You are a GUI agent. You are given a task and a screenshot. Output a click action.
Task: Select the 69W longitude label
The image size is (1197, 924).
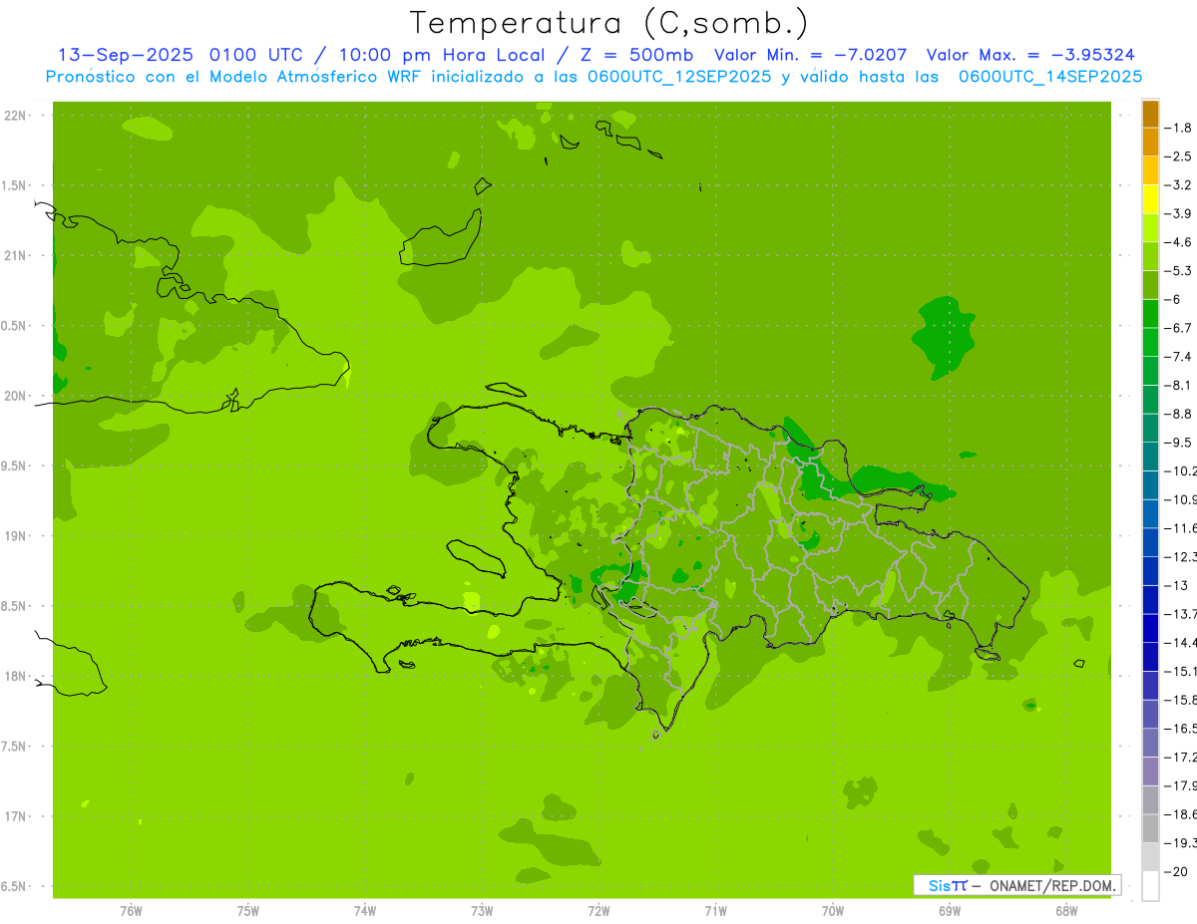(x=950, y=911)
